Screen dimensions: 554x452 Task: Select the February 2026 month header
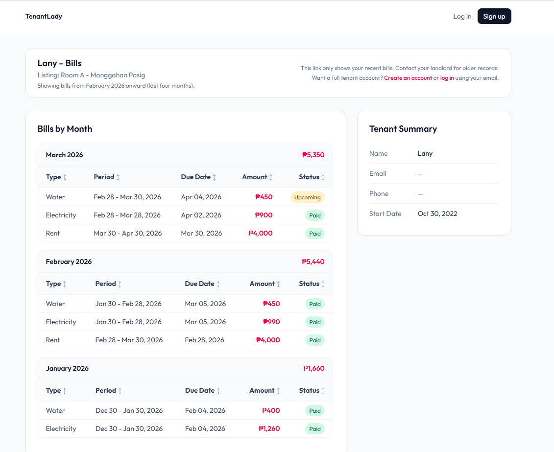[69, 262]
